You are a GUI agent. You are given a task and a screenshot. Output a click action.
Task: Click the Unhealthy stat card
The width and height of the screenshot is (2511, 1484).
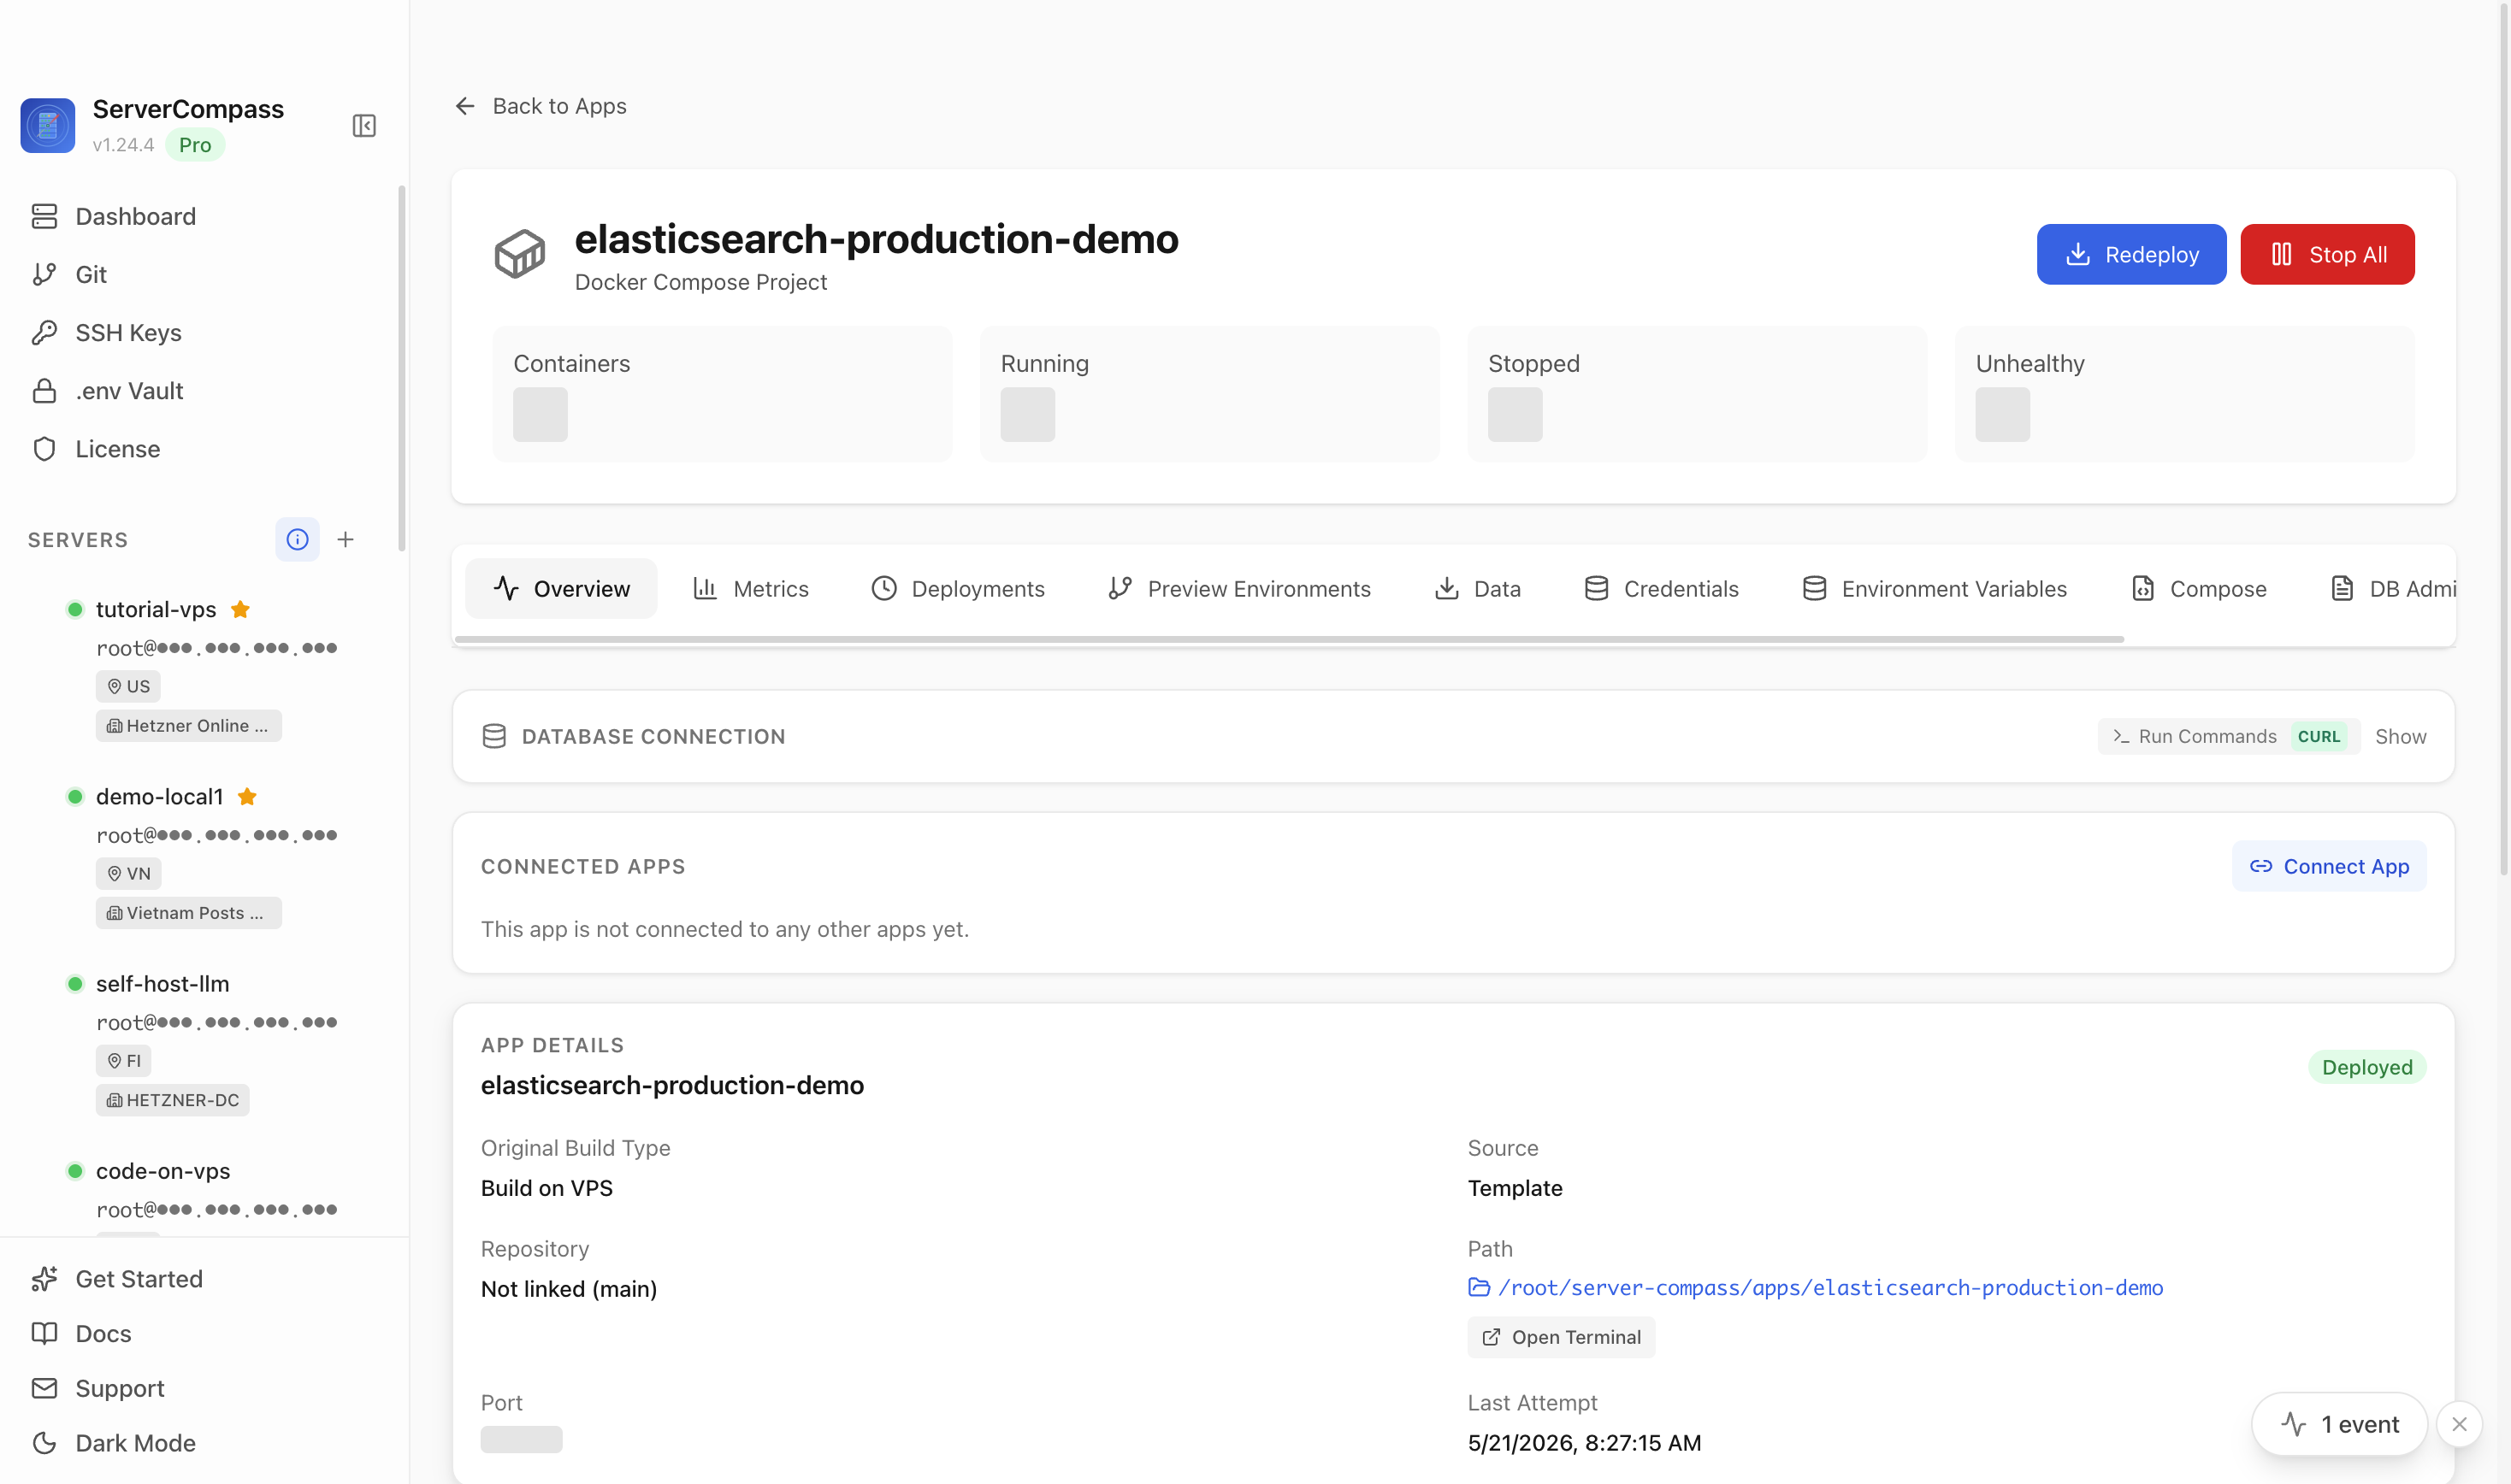(2185, 394)
